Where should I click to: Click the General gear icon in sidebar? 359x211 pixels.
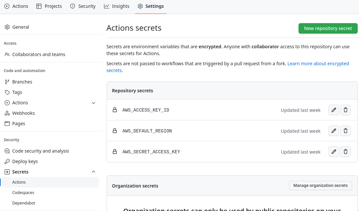(x=7, y=27)
